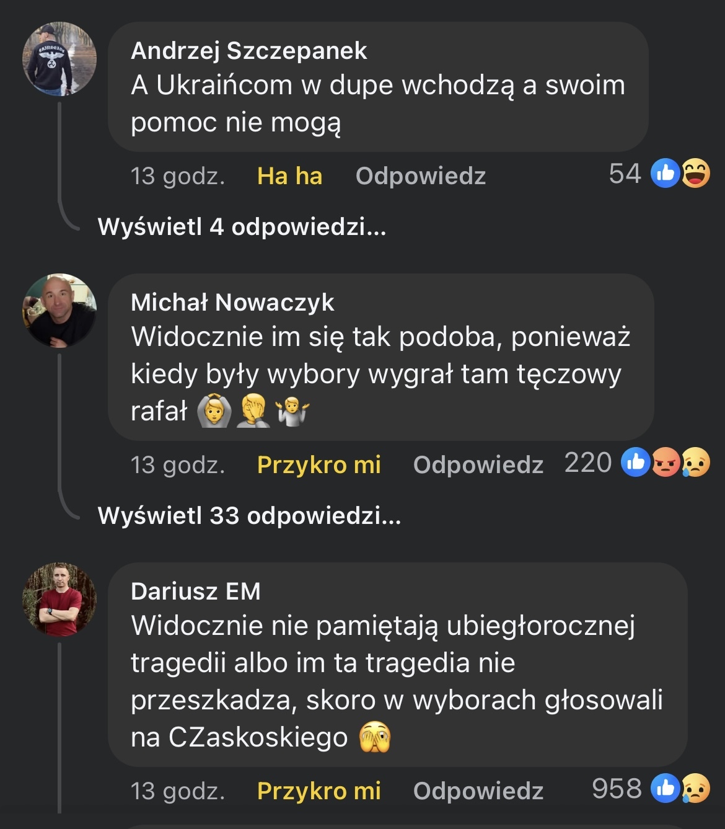Click the like icon beside 54 reactions
This screenshot has height=829, width=725.
666,174
